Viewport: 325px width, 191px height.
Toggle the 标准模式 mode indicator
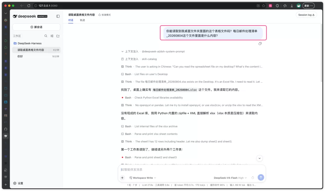pyautogui.click(x=105, y=15)
